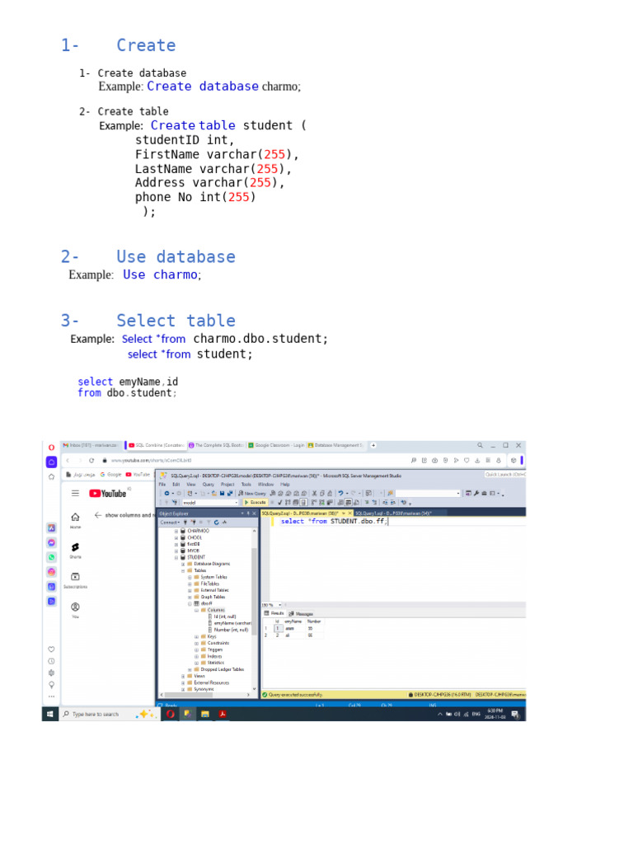Collapse the Tables folder node
633x844 pixels.
(x=183, y=570)
